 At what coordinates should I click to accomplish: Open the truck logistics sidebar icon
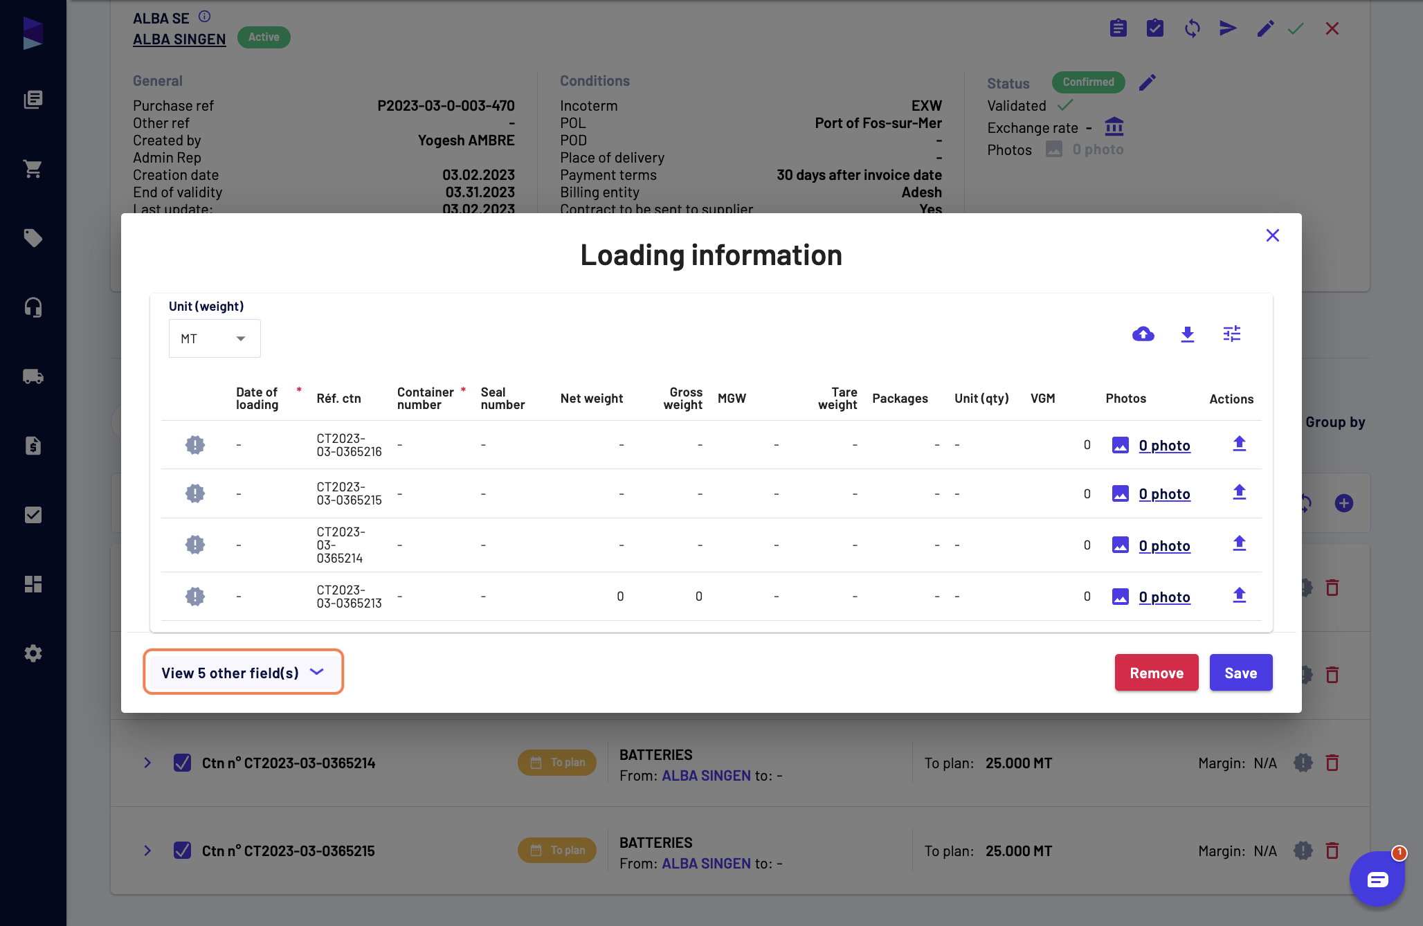point(33,376)
